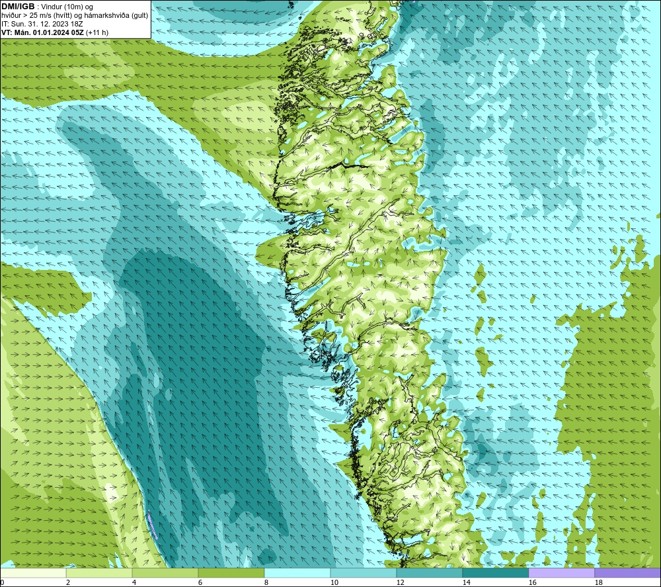This screenshot has height=587, width=661.
Task: Click the '16' scale label
Action: tap(532, 583)
